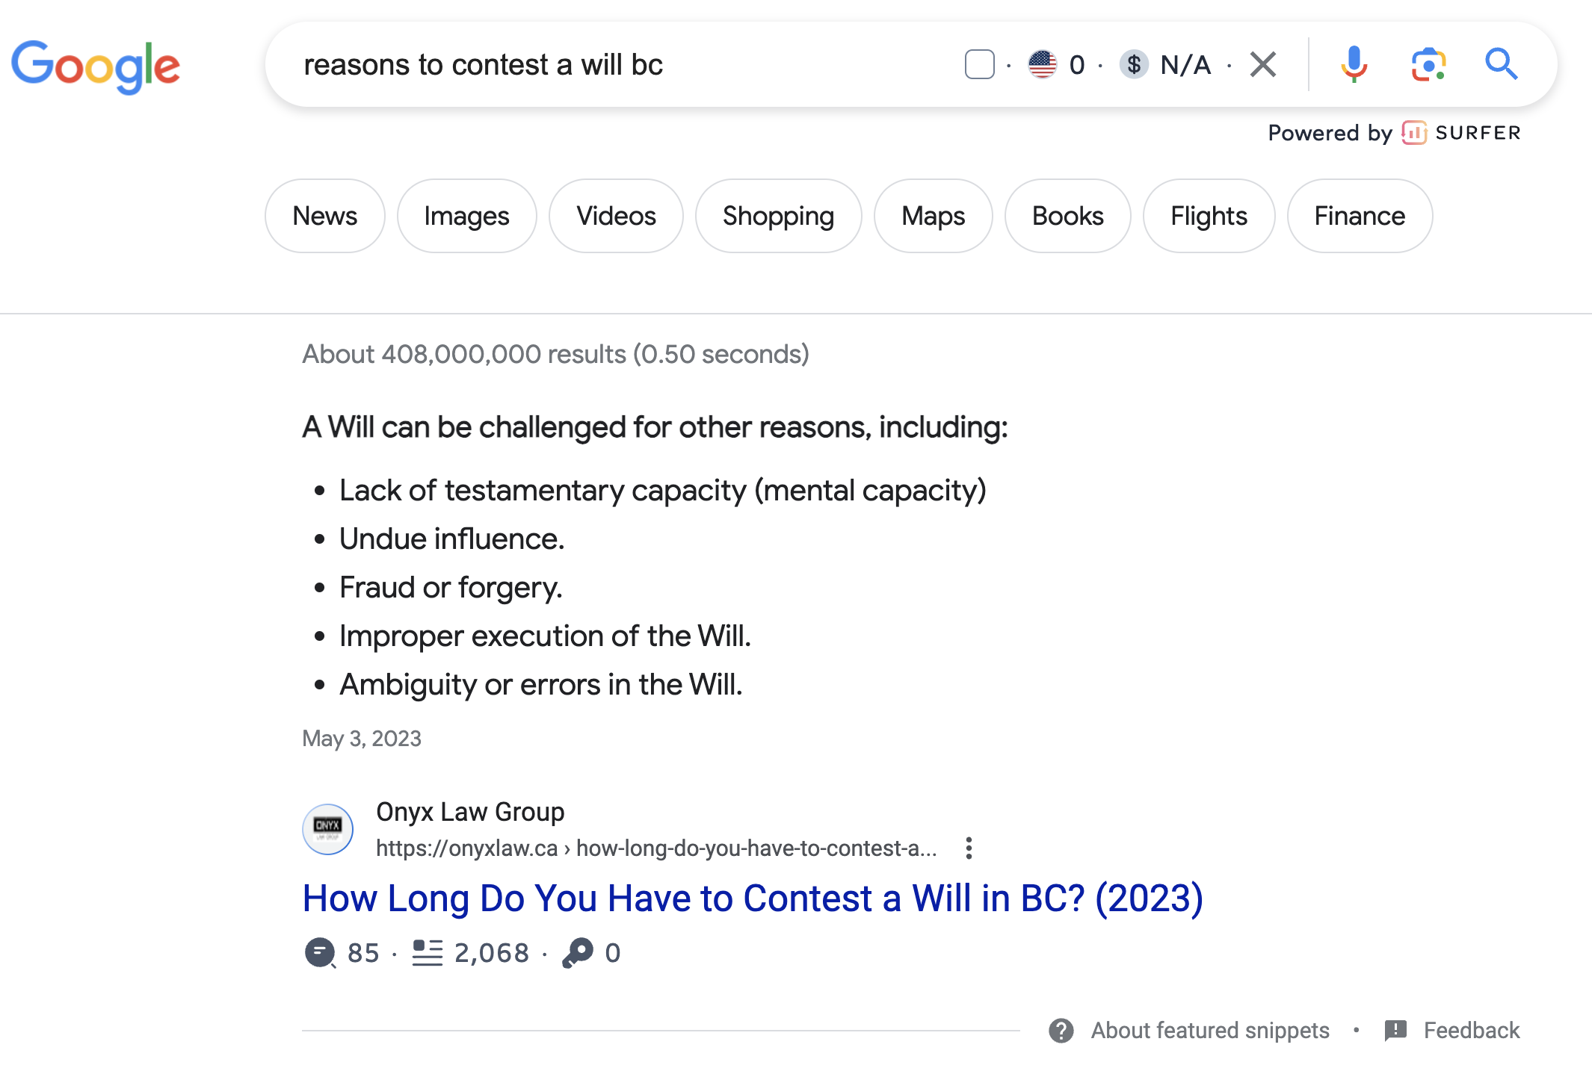Start voice search with the microphone icon
Viewport: 1592px width, 1074px height.
[x=1352, y=64]
